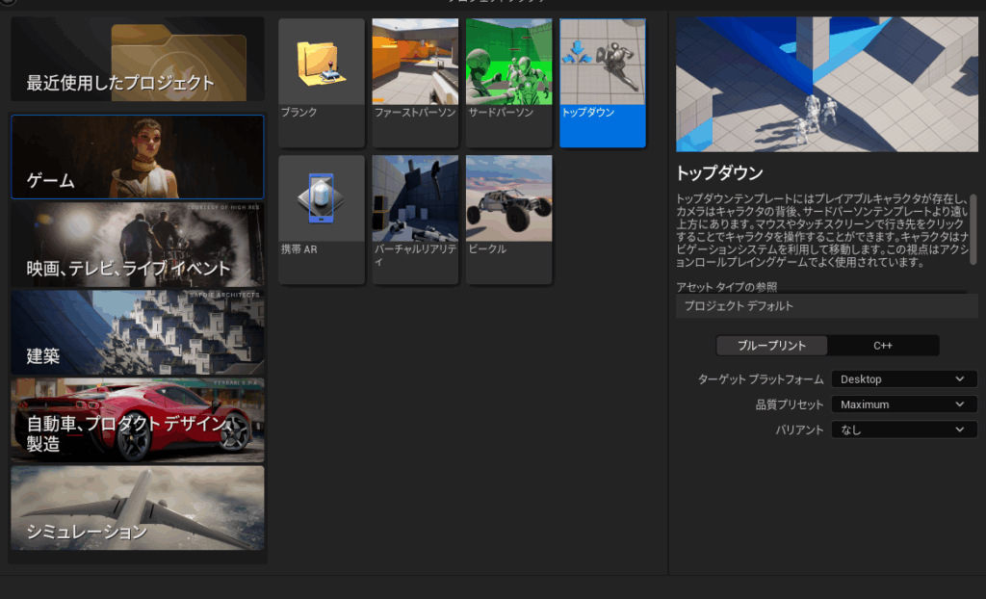Choose the ファーストパーソン template thumbnail
The height and width of the screenshot is (599, 986).
pyautogui.click(x=415, y=64)
